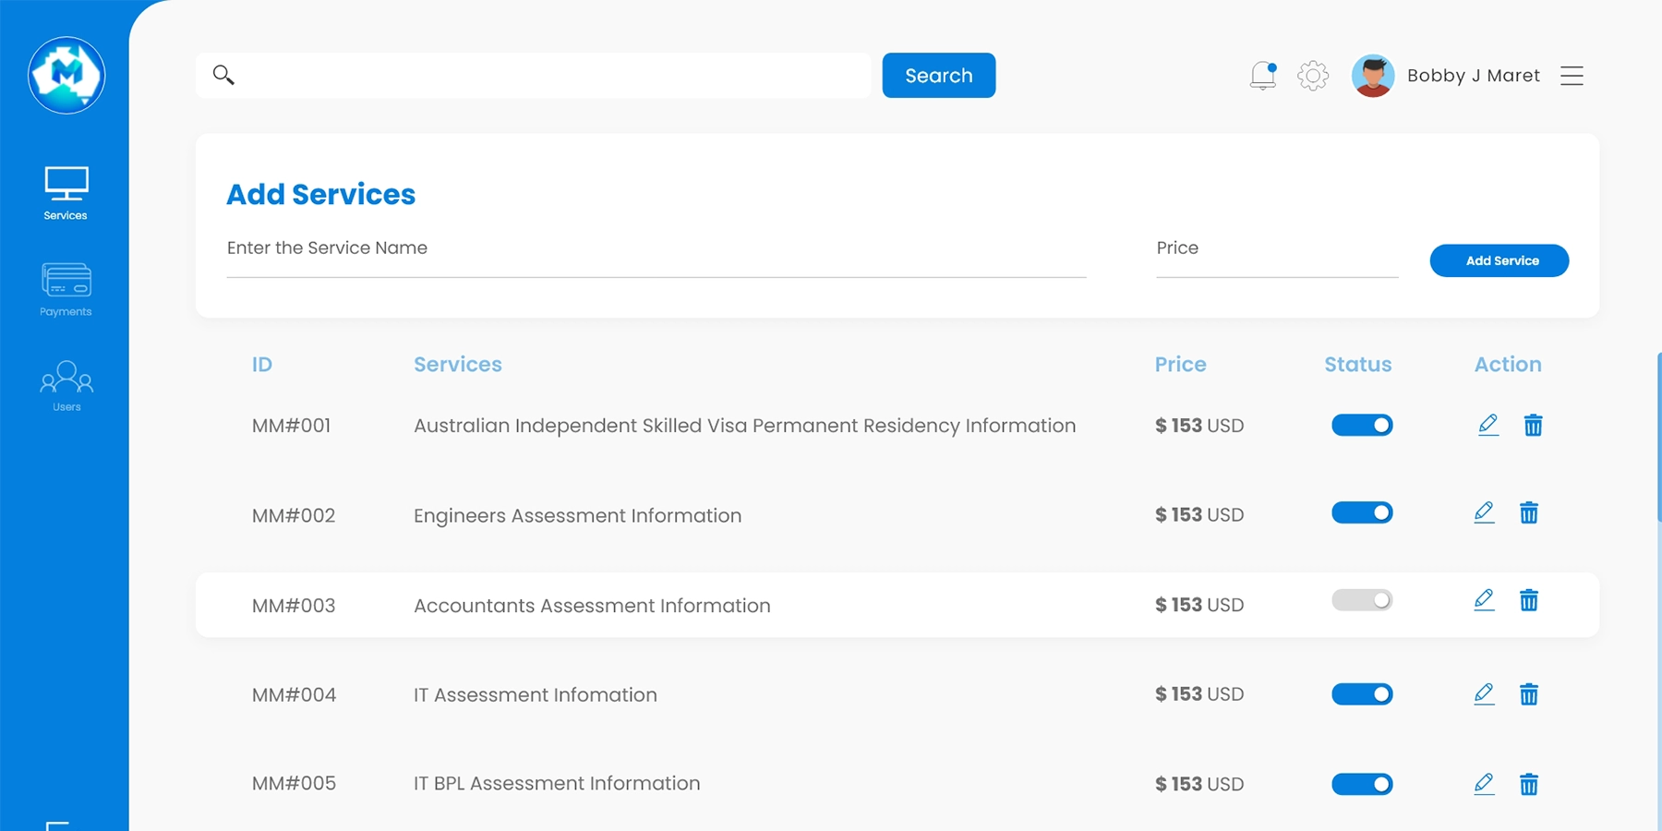The image size is (1662, 831).
Task: Edit the Accountants Assessment Information row
Action: click(x=1484, y=600)
